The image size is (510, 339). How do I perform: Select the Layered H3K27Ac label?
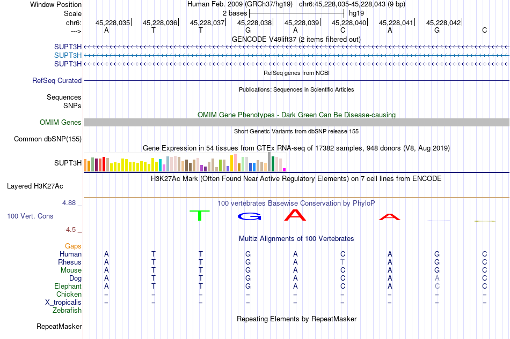[35, 186]
